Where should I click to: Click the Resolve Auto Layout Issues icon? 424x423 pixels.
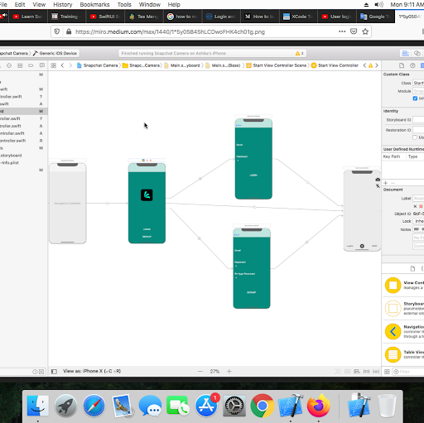(376, 372)
